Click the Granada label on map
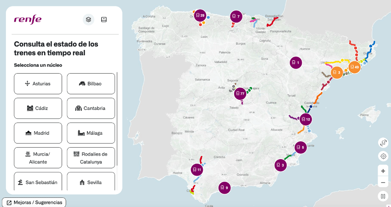391x207 pixels. 242,175
